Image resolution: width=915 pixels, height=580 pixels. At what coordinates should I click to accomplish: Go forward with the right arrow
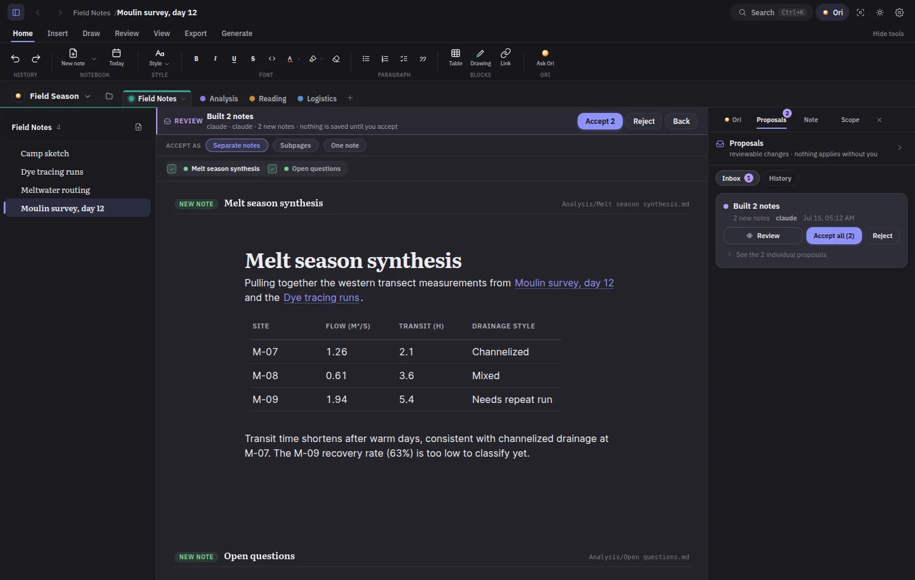point(60,12)
